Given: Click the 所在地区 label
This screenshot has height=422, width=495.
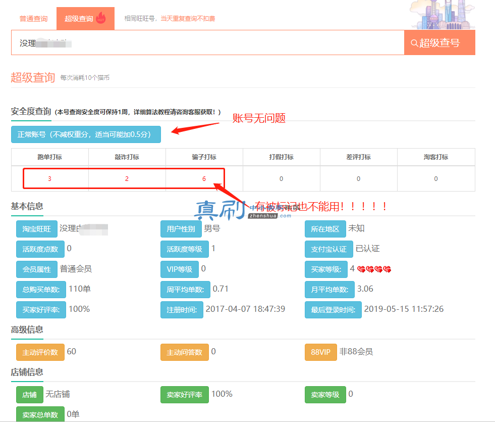Looking at the screenshot, I should [x=325, y=229].
